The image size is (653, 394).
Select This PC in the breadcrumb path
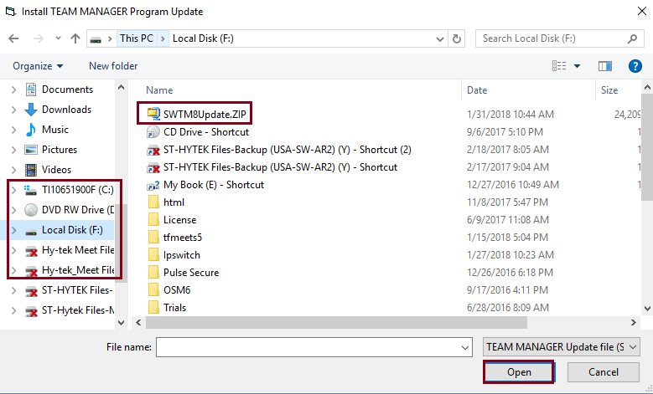137,38
